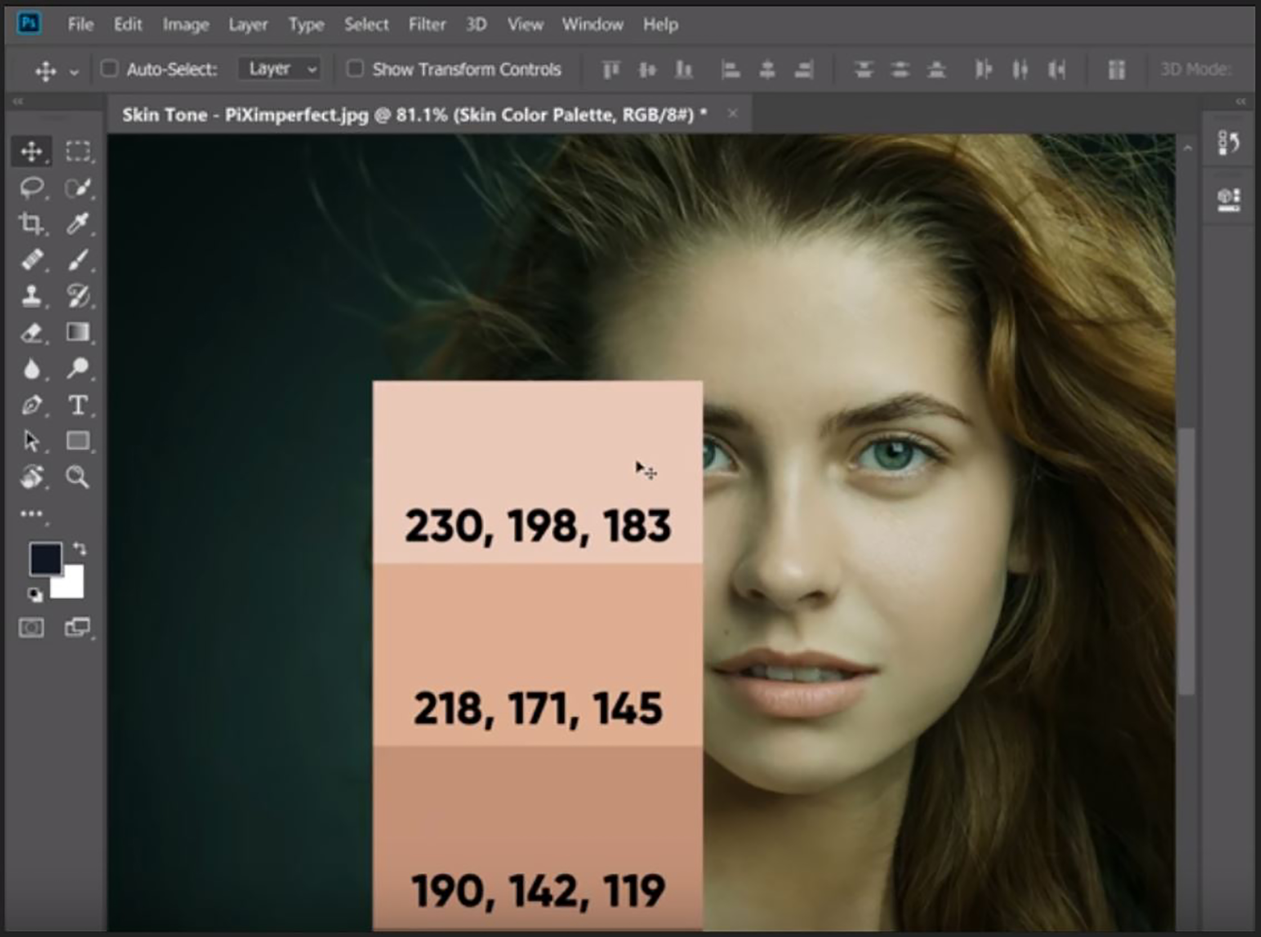This screenshot has height=937, width=1261.
Task: Select the Dodge tool
Action: point(78,368)
